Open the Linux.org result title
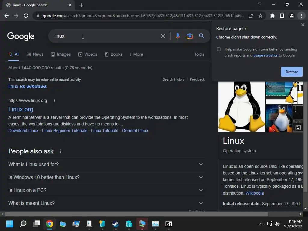 [x=21, y=109]
